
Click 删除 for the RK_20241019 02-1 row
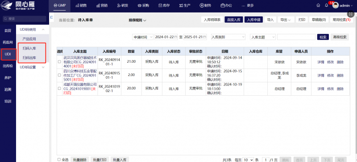(x=340, y=89)
